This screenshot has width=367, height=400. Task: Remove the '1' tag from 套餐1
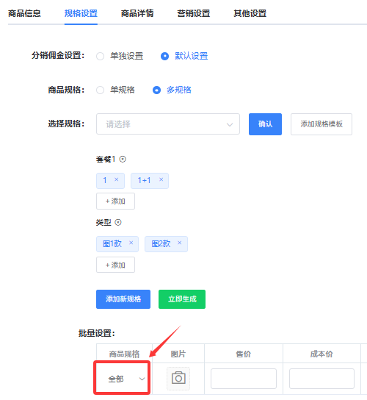(x=117, y=179)
